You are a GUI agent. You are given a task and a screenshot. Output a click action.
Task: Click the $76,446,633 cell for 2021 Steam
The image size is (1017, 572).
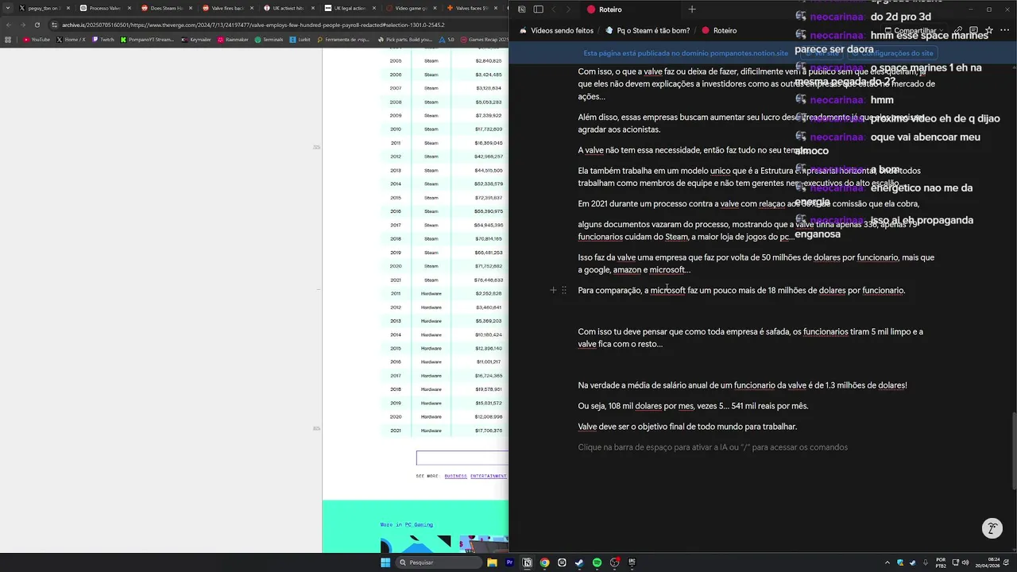click(489, 280)
